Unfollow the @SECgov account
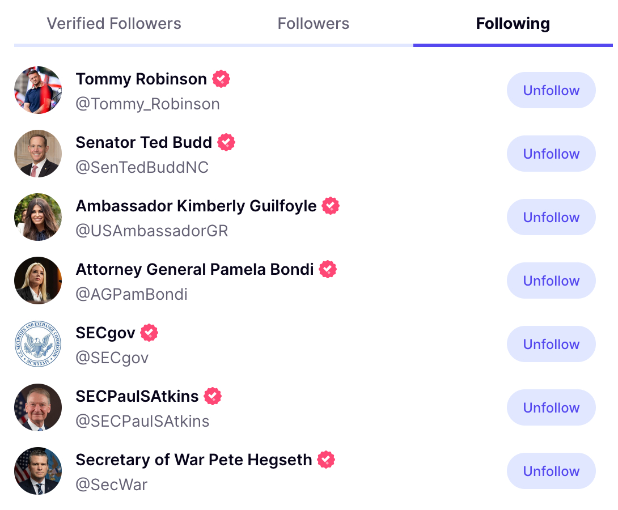618x510 pixels. point(551,344)
